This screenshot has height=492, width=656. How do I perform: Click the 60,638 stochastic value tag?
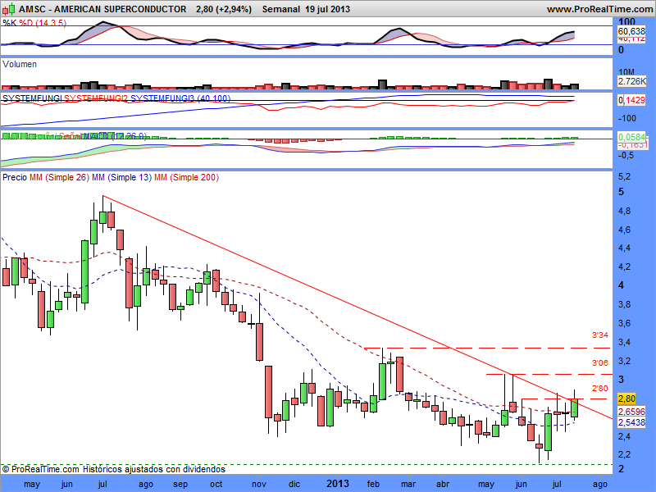pyautogui.click(x=631, y=31)
